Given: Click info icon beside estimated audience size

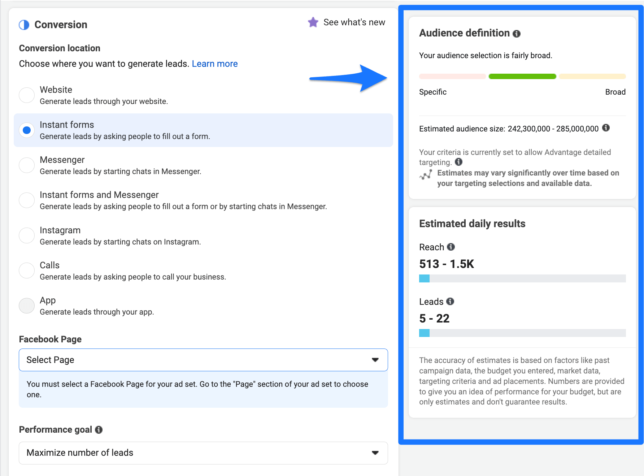Looking at the screenshot, I should [606, 127].
